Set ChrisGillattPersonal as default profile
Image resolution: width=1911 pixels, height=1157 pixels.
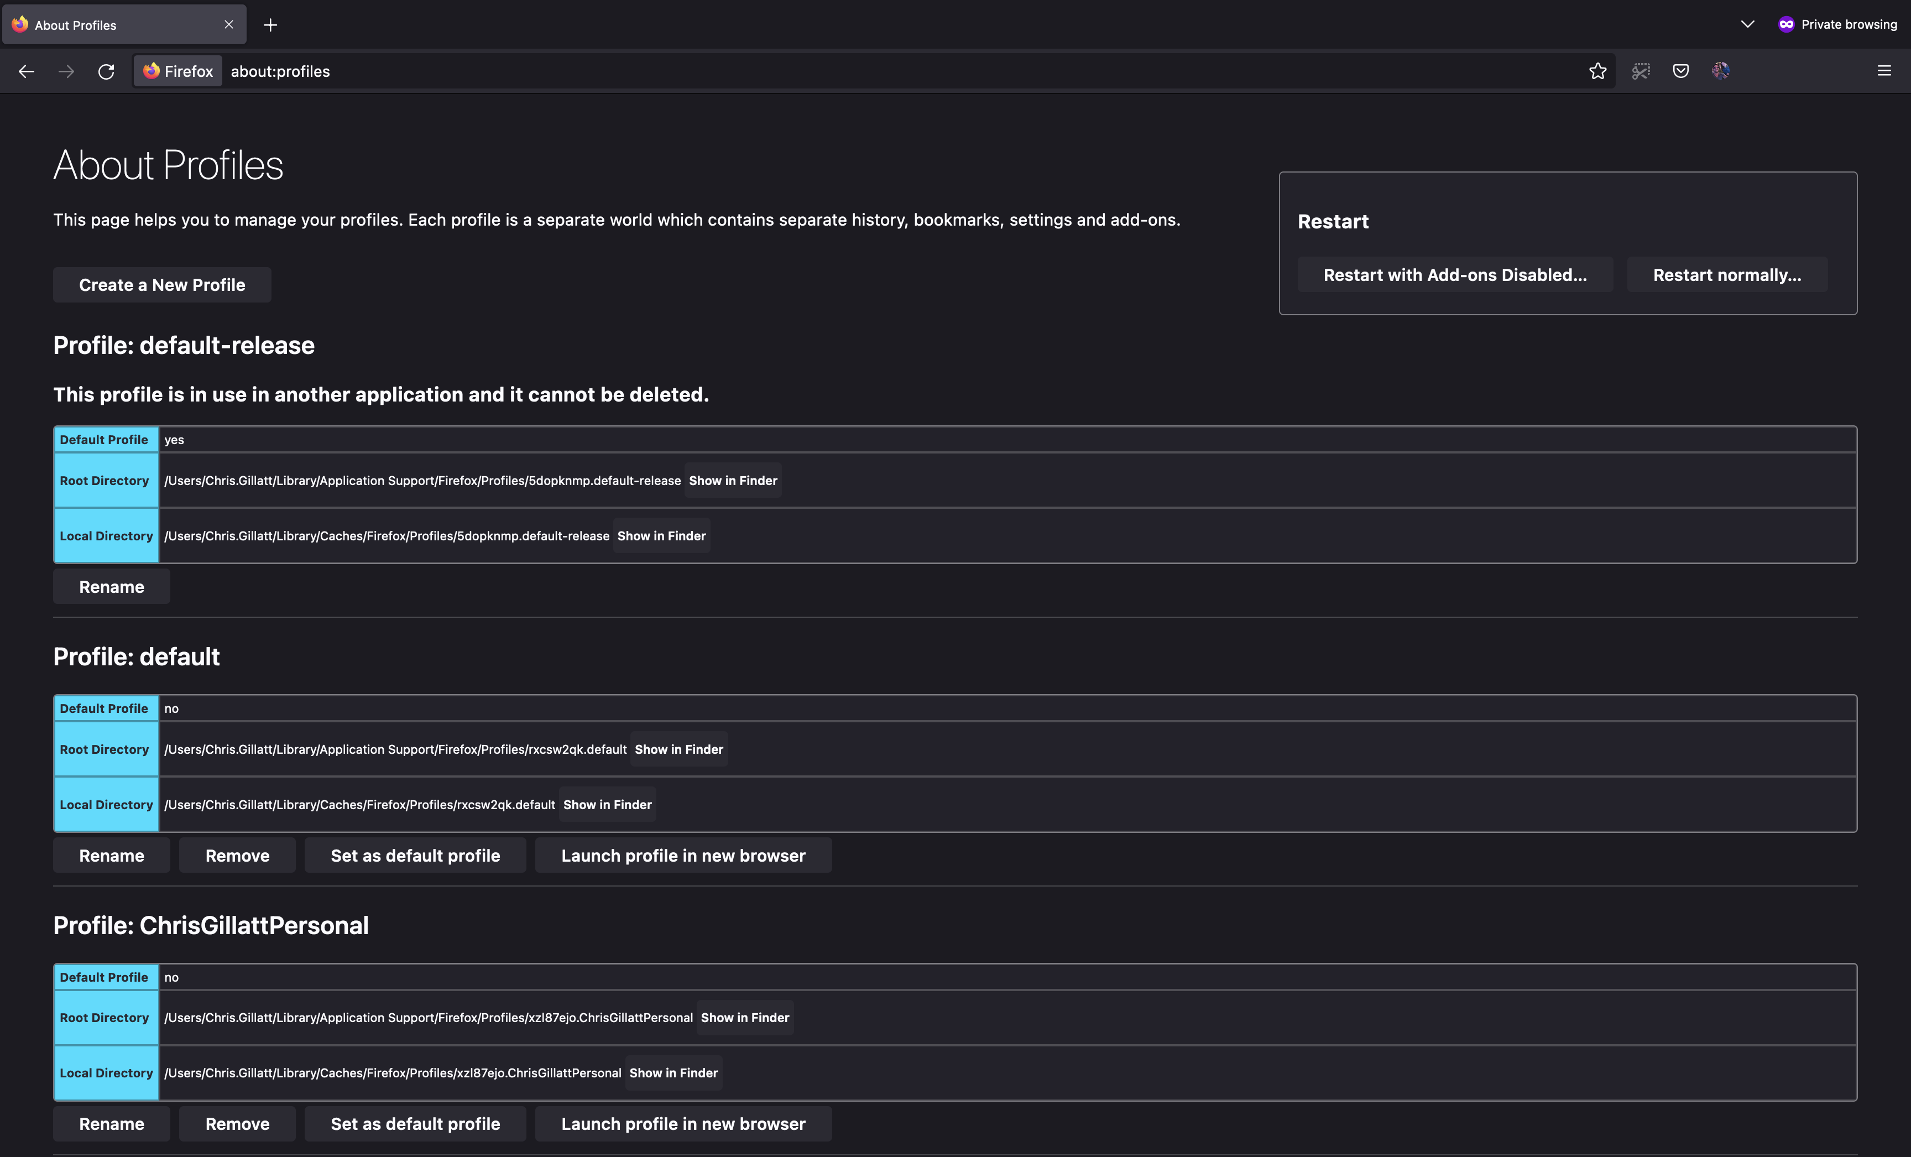click(415, 1124)
